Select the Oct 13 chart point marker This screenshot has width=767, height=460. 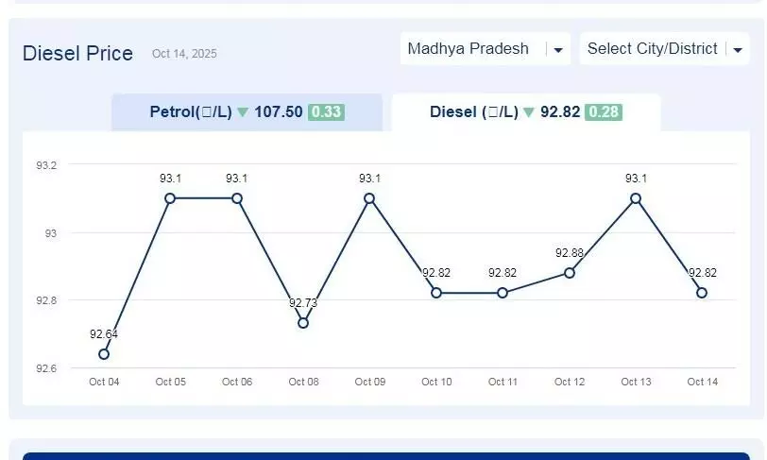[636, 198]
